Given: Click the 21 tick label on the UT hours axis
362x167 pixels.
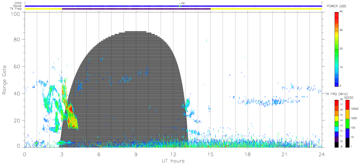Looking at the screenshot, I should pos(285,154).
